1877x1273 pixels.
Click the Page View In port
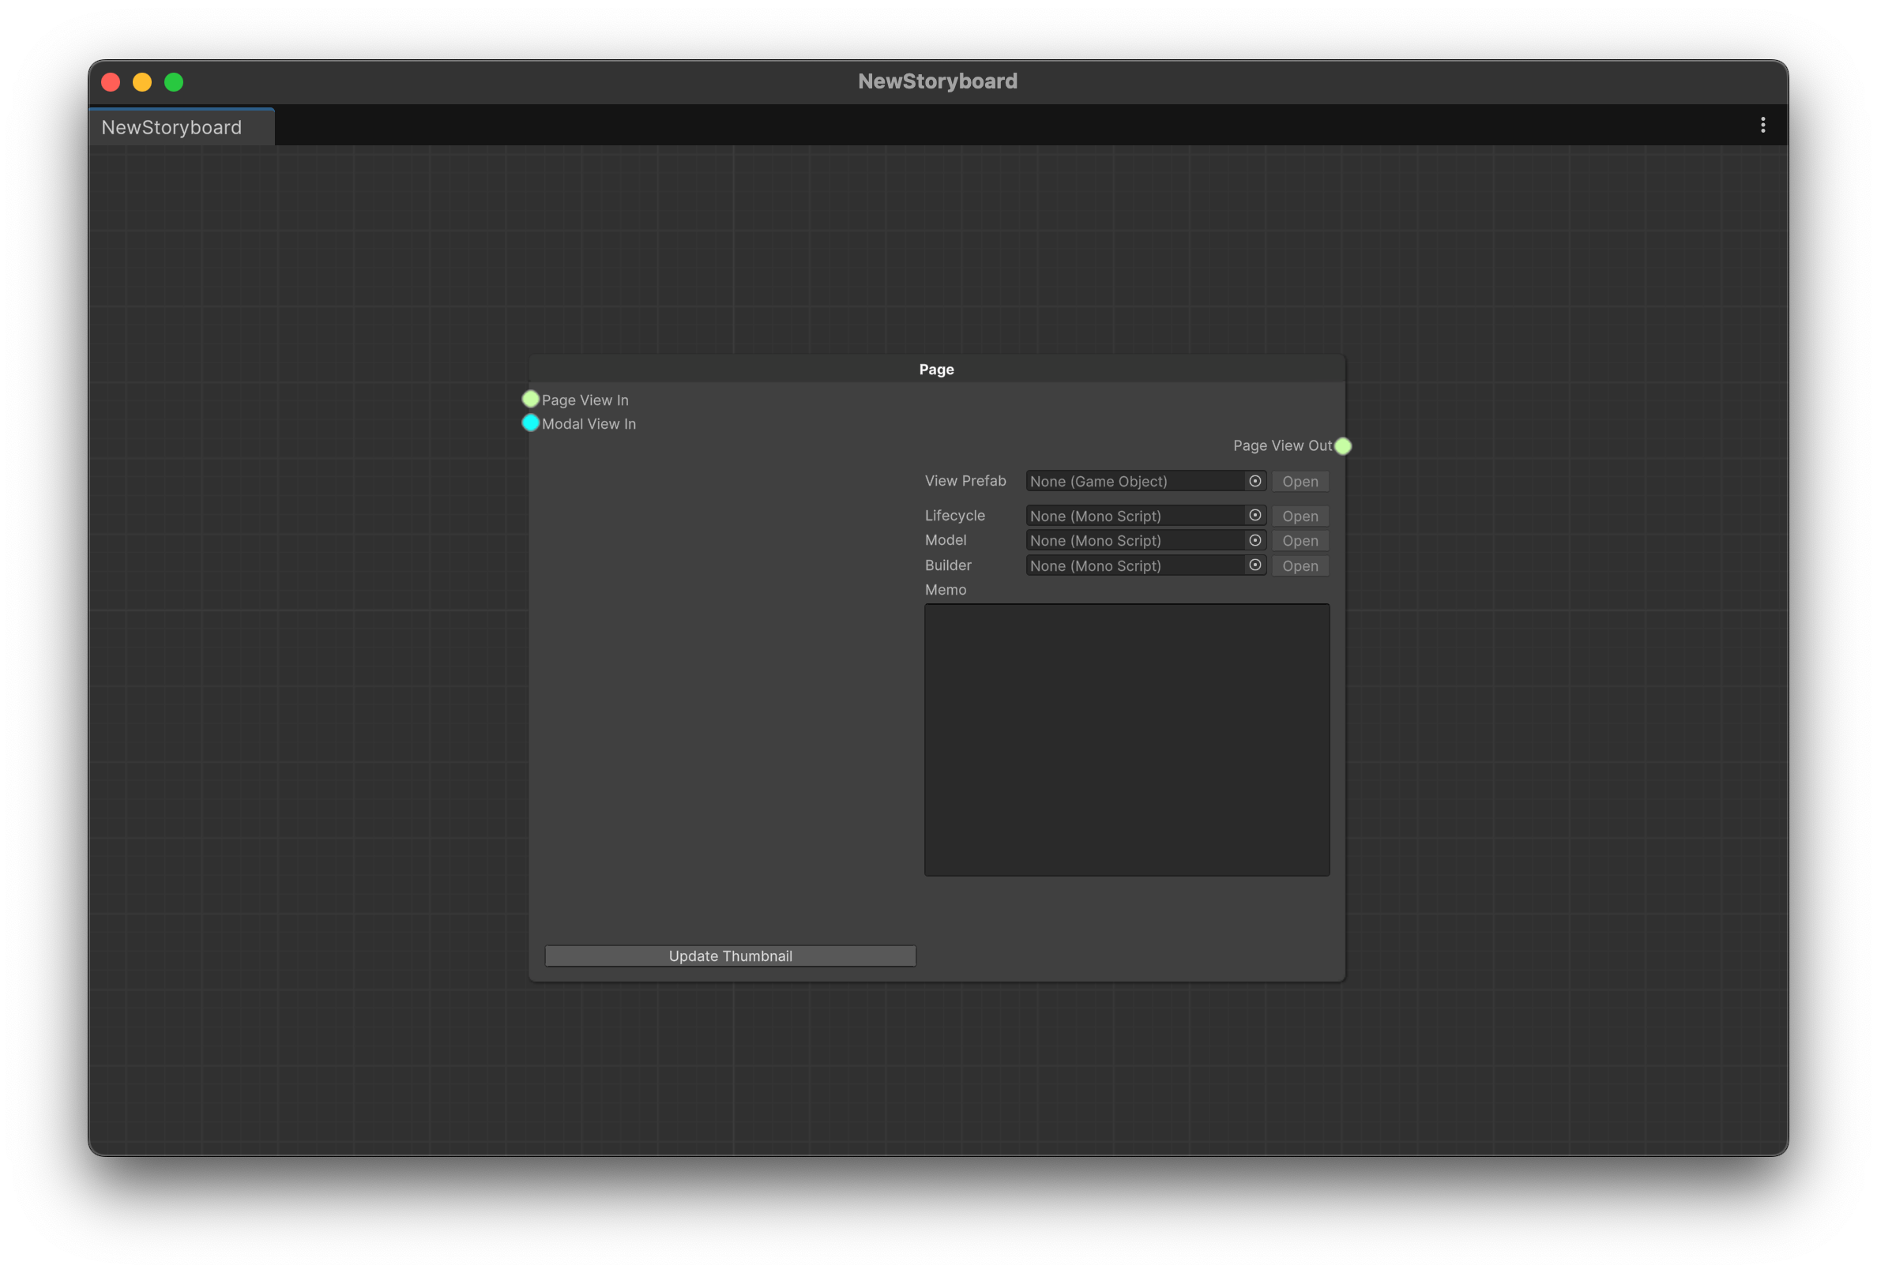531,399
